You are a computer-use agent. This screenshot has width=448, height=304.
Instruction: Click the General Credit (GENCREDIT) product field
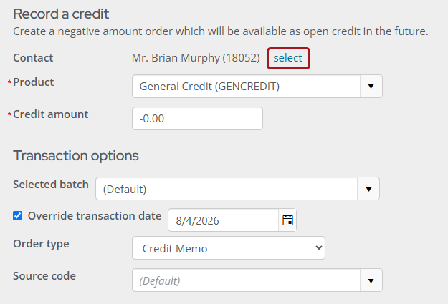click(246, 87)
